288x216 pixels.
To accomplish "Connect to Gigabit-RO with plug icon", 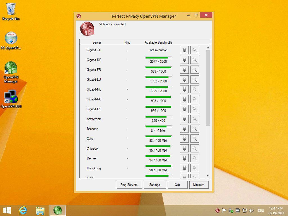I will coord(184,99).
